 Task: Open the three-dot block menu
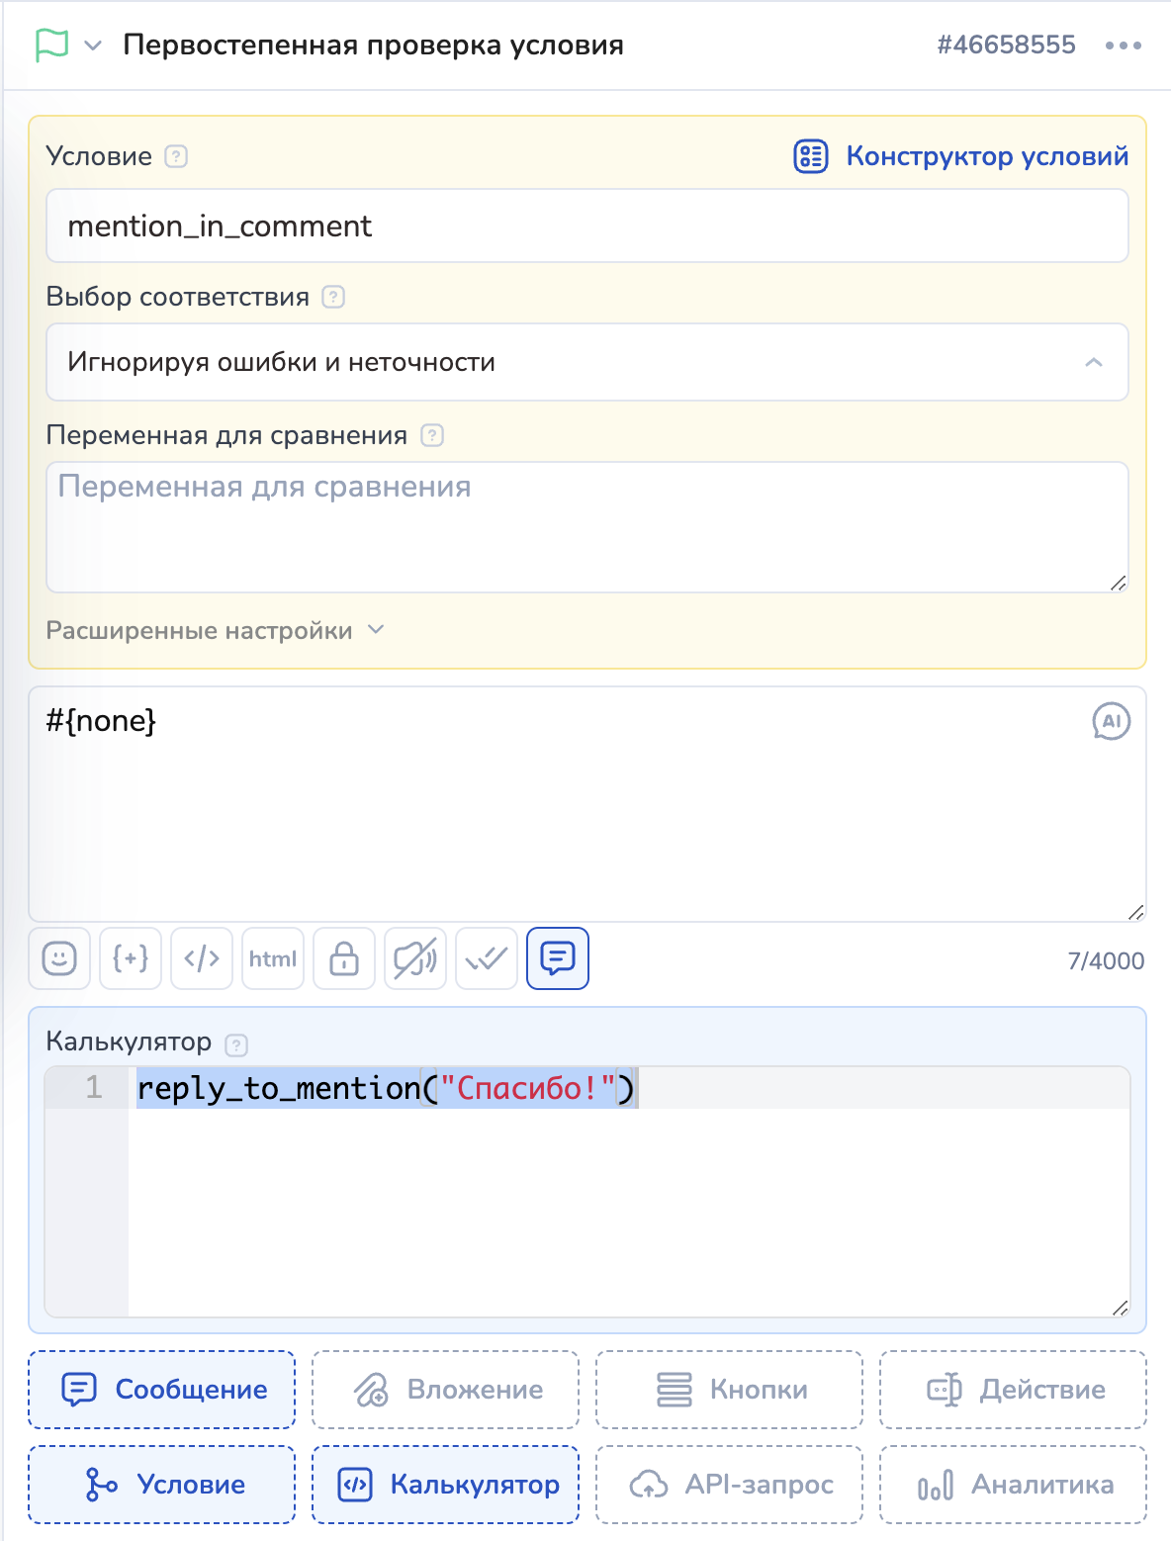point(1124,45)
